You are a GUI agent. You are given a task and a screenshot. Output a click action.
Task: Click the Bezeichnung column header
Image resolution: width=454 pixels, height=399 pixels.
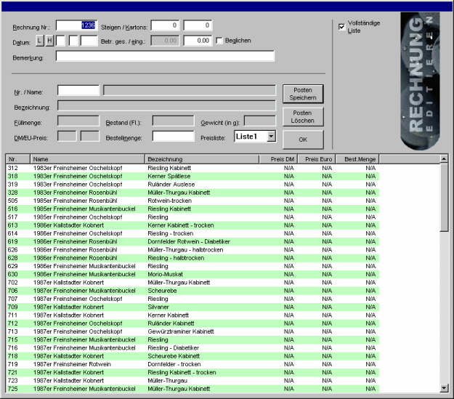point(201,158)
